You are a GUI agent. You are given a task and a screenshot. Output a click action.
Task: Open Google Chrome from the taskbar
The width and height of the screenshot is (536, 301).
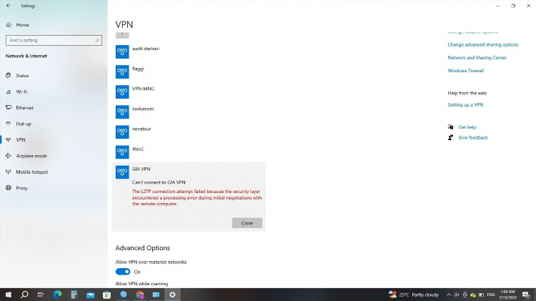[x=139, y=295]
